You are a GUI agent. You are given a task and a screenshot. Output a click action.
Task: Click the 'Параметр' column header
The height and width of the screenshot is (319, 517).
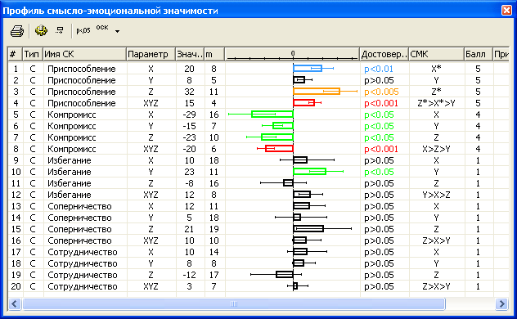(151, 54)
